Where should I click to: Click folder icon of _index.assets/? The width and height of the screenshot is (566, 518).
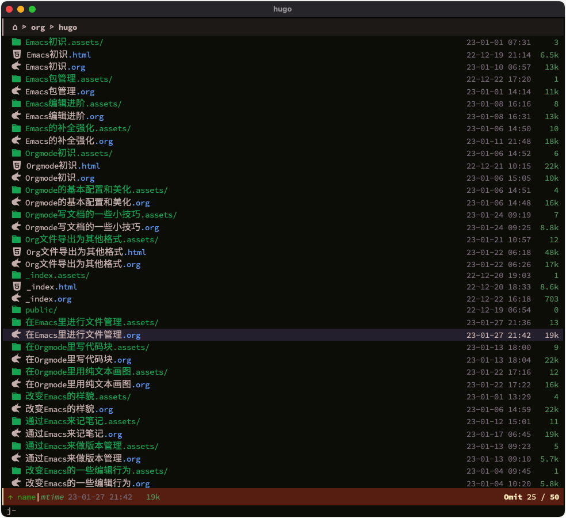click(x=16, y=275)
